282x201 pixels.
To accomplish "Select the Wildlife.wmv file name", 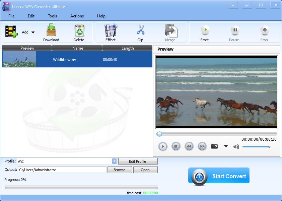I will pos(64,59).
